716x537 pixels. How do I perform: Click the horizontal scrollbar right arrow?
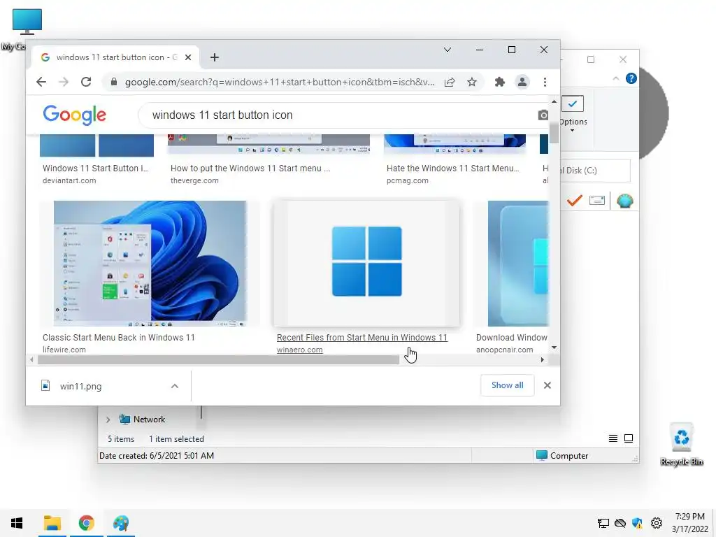tap(542, 360)
